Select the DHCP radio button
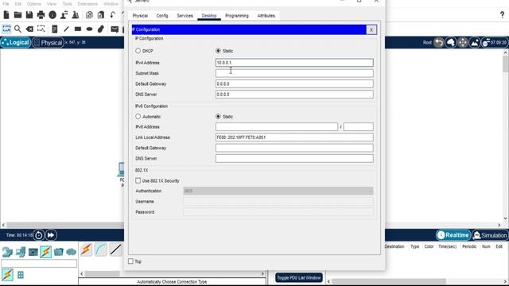 point(138,51)
